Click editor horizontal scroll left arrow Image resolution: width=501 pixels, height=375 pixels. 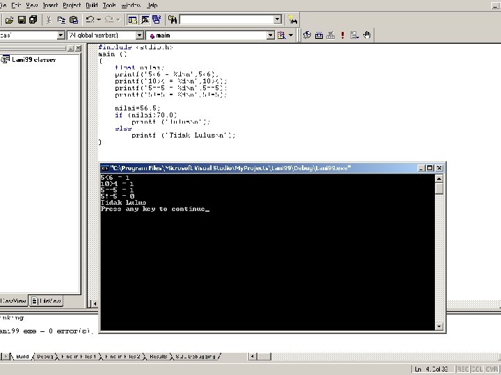[x=94, y=304]
